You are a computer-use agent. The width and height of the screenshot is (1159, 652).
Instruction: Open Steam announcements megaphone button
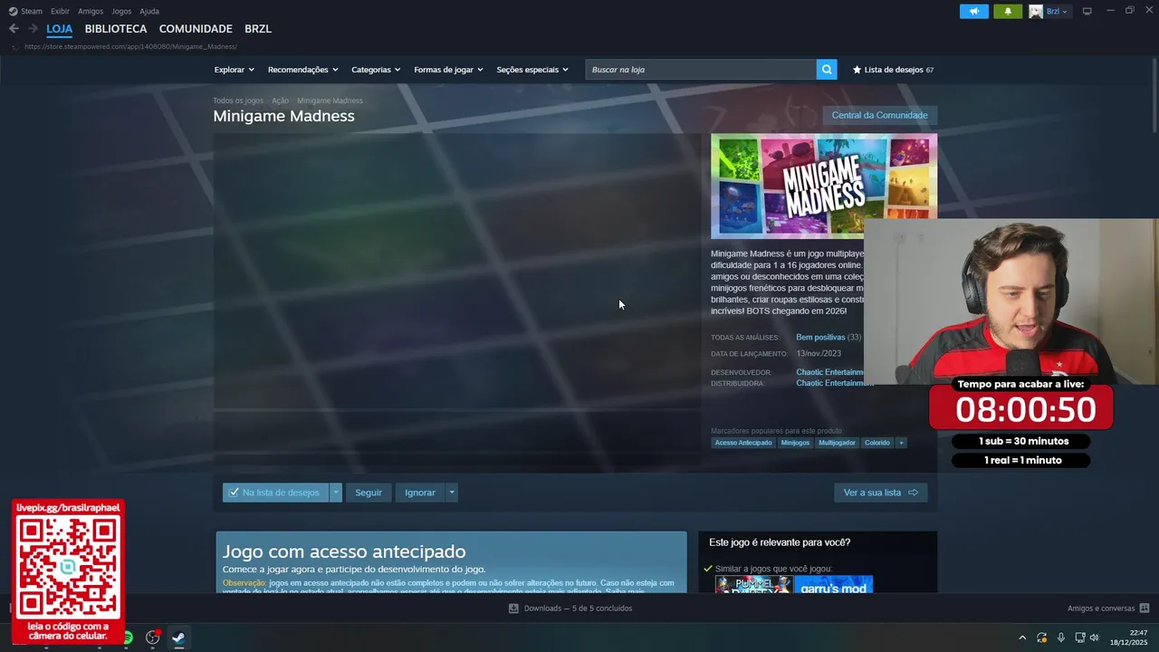point(974,12)
